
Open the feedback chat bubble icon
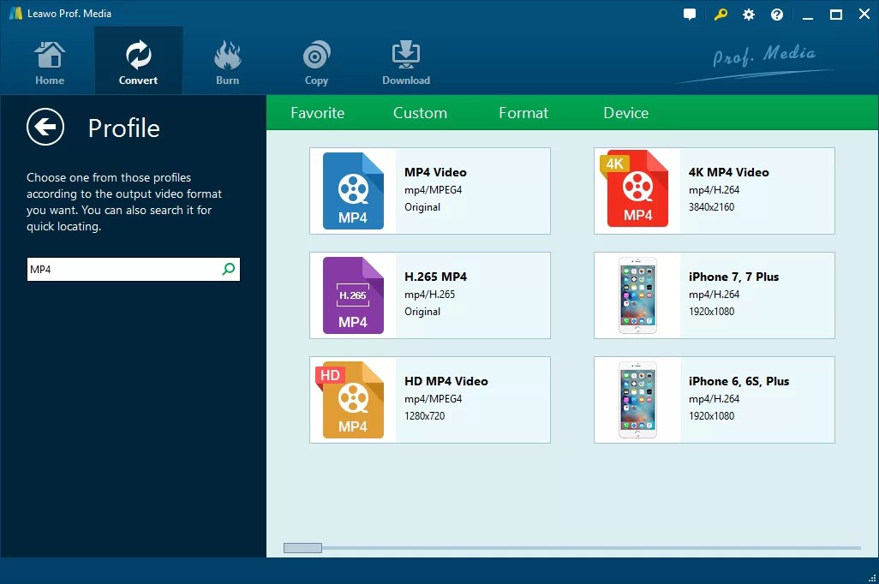coord(690,15)
